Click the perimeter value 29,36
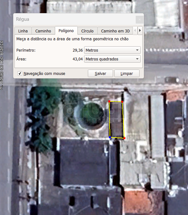 pyautogui.click(x=77, y=50)
